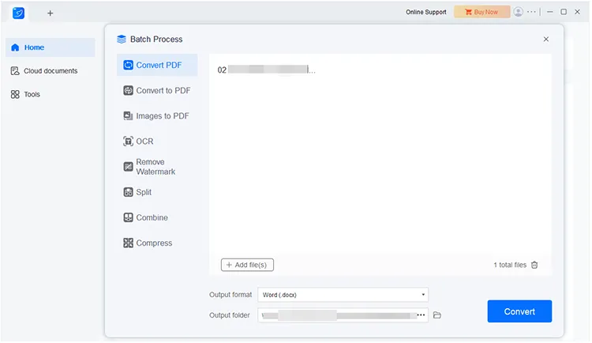Select the Convert to PDF tab

[x=157, y=90]
